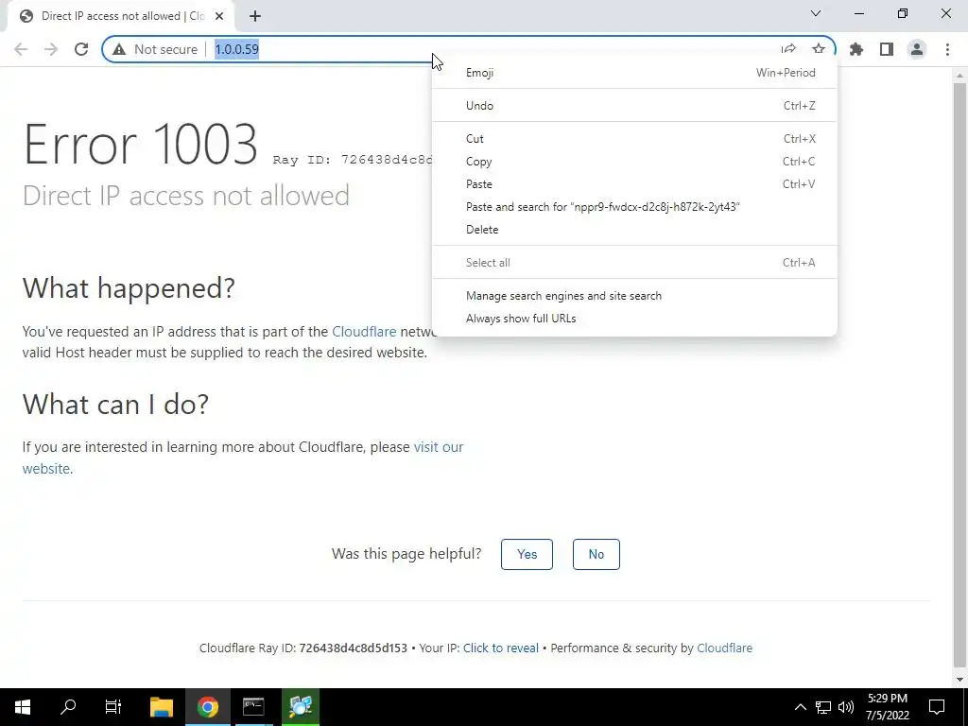
Task: Open the tab search chevron
Action: click(x=816, y=13)
